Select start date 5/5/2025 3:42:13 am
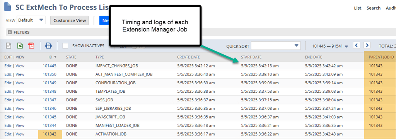The height and width of the screenshot is (139, 396). click(x=260, y=66)
